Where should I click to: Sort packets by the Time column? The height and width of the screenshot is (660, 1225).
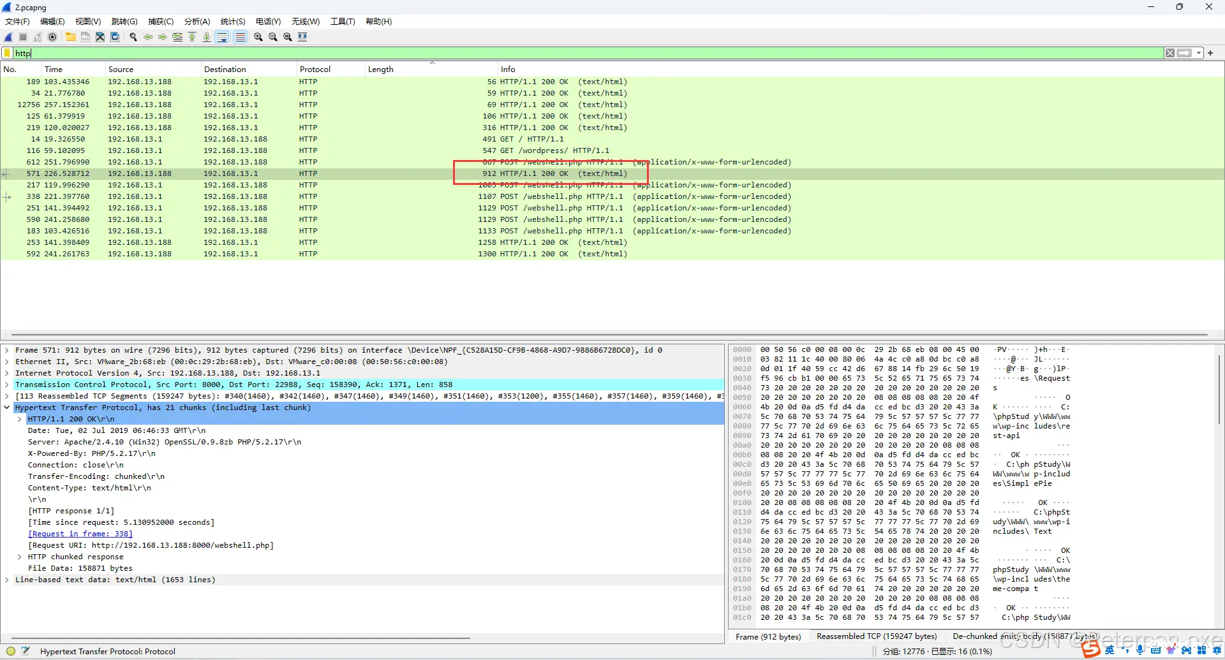coord(73,70)
